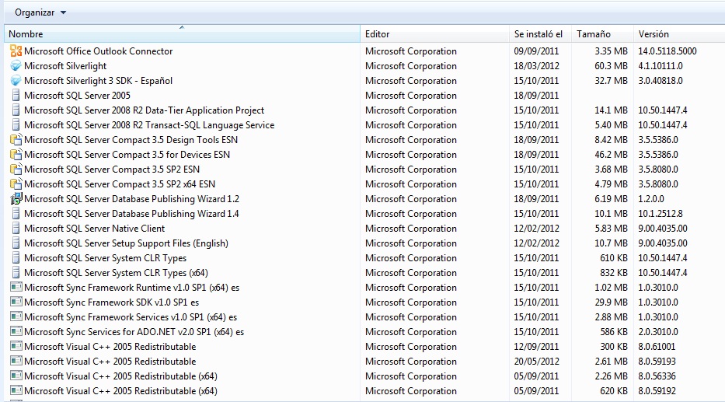Sort by 'Se instaló el' column header
The image size is (725, 402).
click(x=541, y=33)
